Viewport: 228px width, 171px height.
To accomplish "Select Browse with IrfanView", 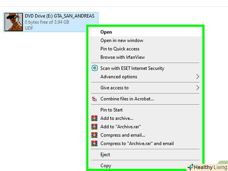I will (145, 57).
